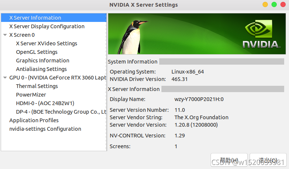Click the Display Name label
The height and width of the screenshot is (169, 289).
(127, 99)
